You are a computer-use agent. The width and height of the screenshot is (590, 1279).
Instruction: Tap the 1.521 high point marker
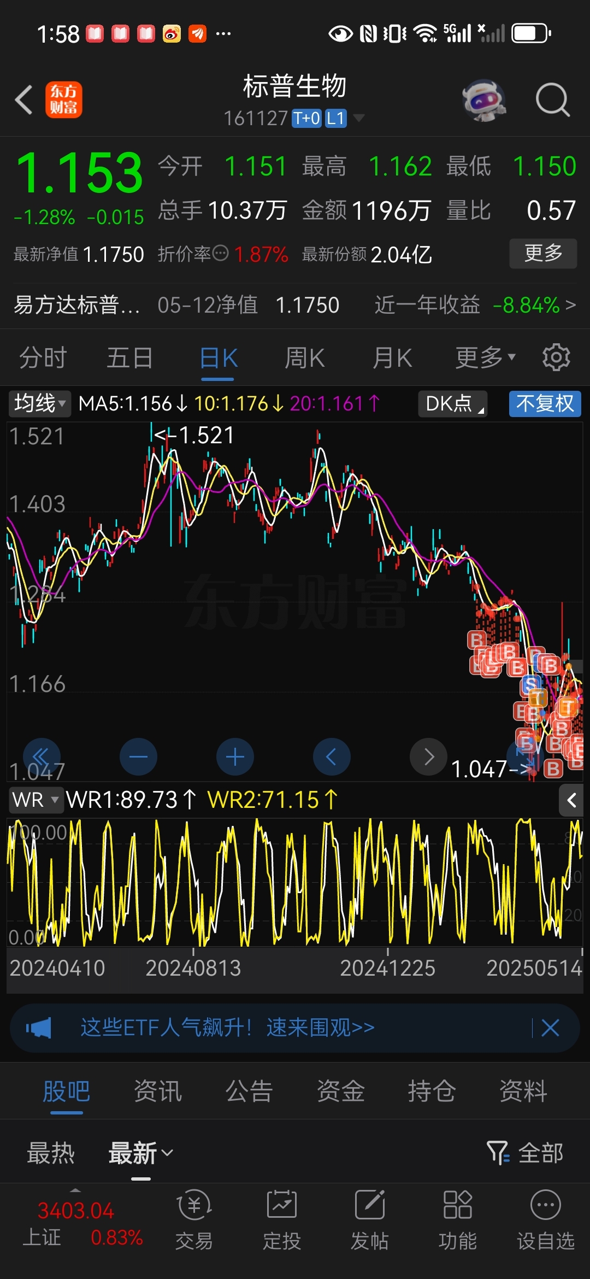click(194, 436)
